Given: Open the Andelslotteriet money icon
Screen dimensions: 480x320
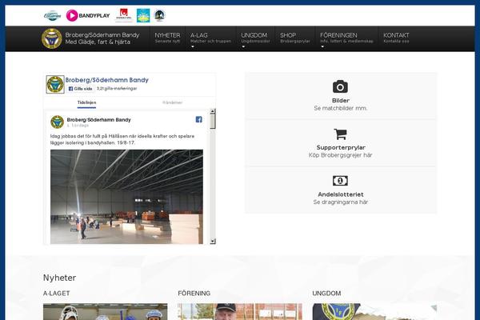Looking at the screenshot, I should tap(340, 181).
